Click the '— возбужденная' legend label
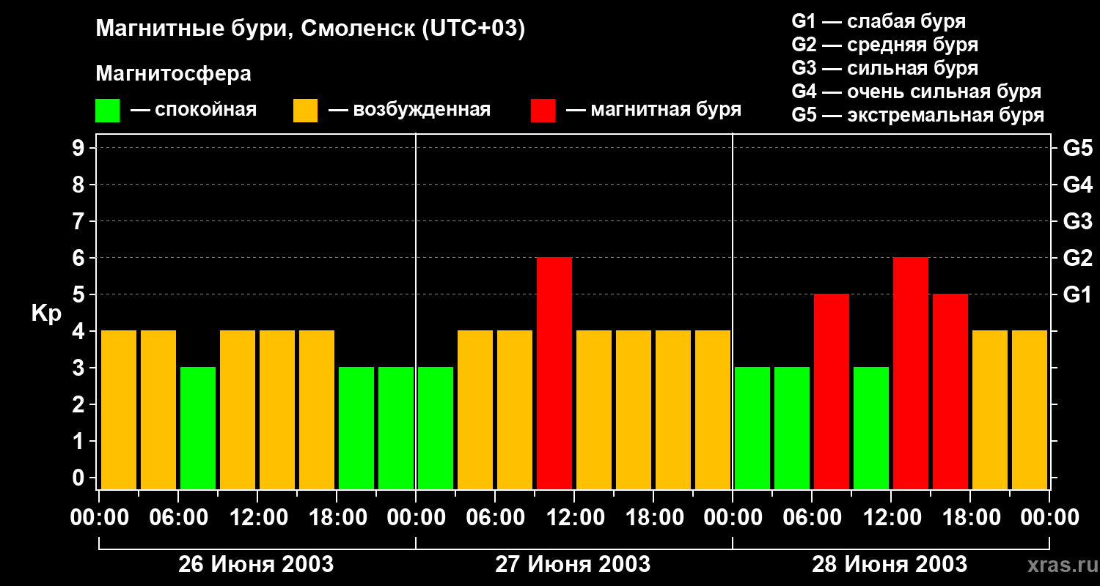1100x586 pixels. tap(409, 111)
